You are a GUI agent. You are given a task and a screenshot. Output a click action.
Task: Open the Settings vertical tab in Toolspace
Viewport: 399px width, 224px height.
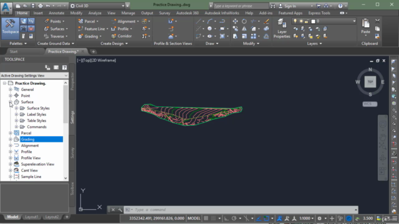72,117
